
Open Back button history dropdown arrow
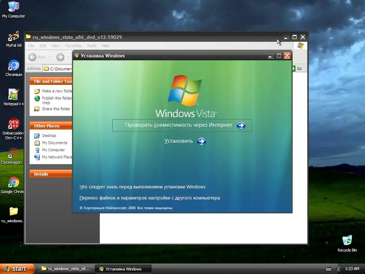[50, 57]
